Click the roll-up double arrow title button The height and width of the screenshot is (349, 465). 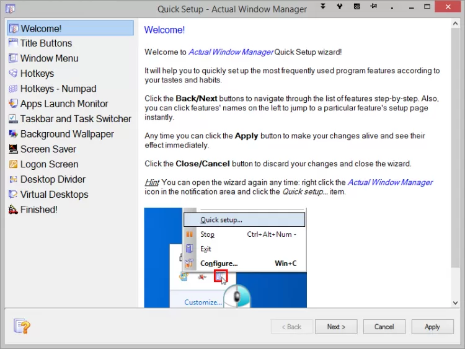point(322,6)
